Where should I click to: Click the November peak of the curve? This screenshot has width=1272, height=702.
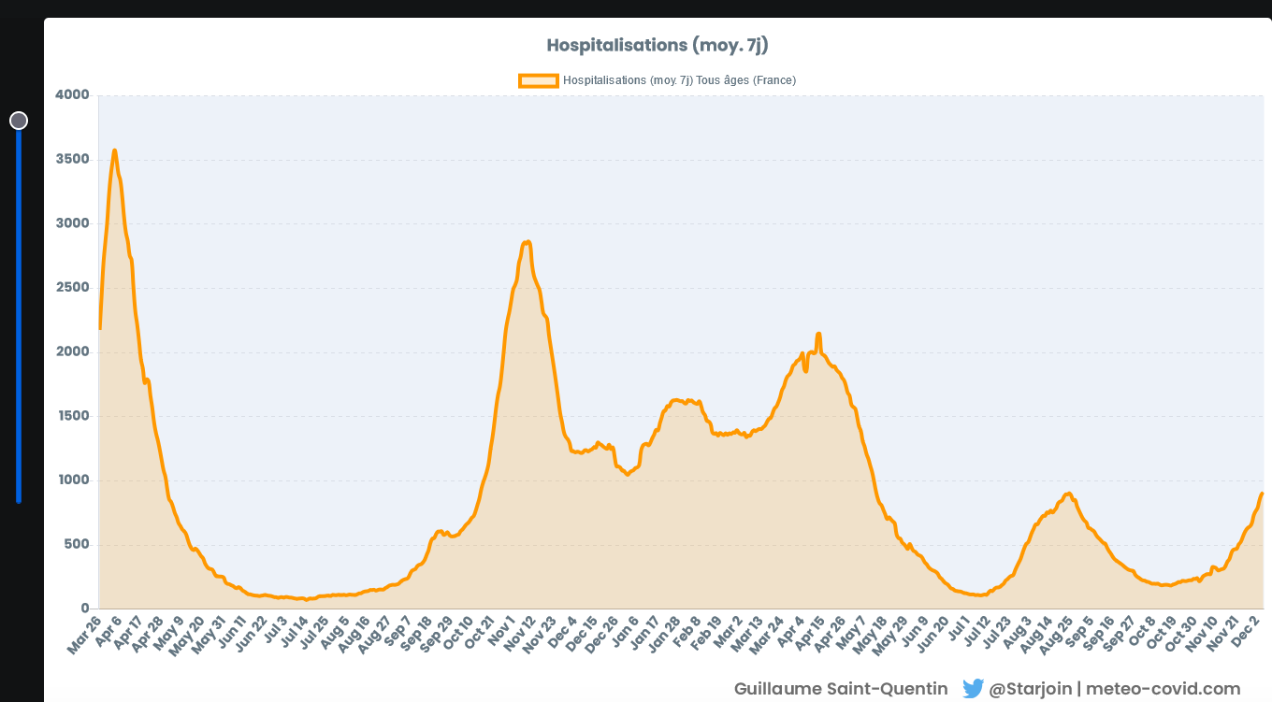(x=528, y=242)
